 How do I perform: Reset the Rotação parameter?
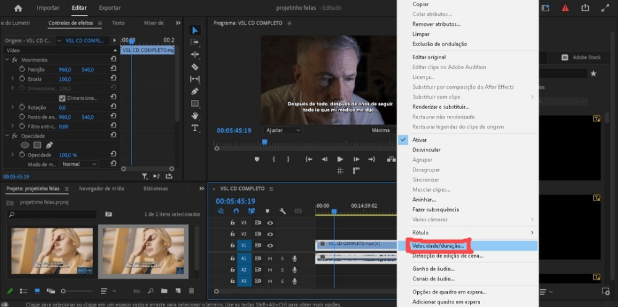[x=114, y=107]
